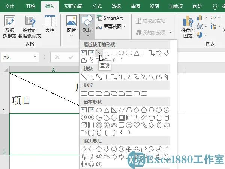
Task: Insert a SmartArt graphic
Action: click(x=110, y=18)
